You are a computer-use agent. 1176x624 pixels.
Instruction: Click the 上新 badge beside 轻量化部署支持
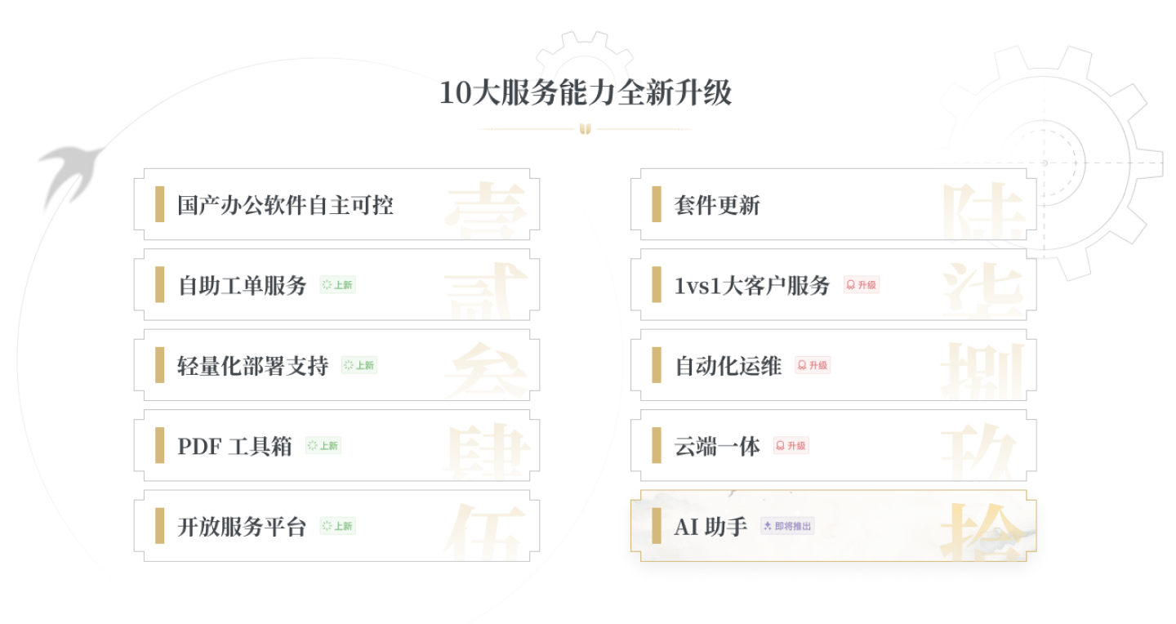pyautogui.click(x=359, y=365)
